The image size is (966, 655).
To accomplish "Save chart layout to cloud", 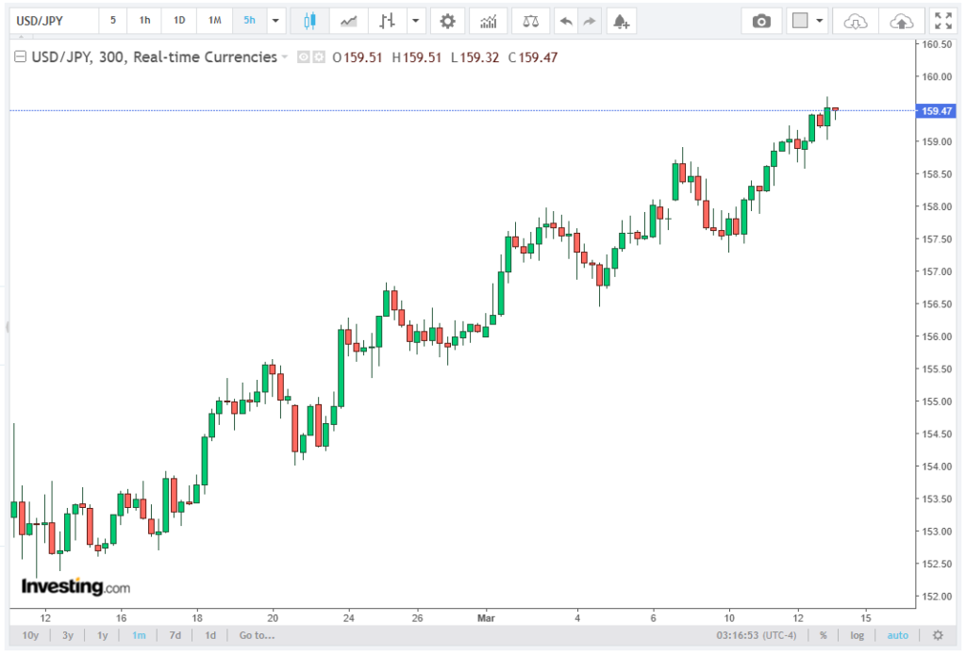I will [x=902, y=21].
